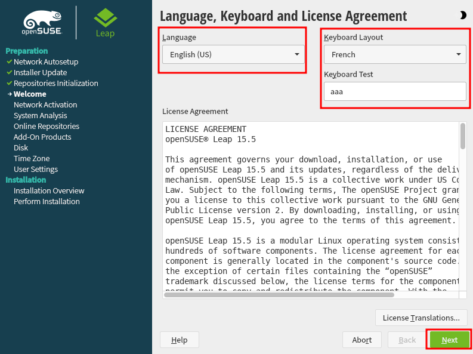
Task: Select Network Activation in sidebar
Action: coord(45,104)
